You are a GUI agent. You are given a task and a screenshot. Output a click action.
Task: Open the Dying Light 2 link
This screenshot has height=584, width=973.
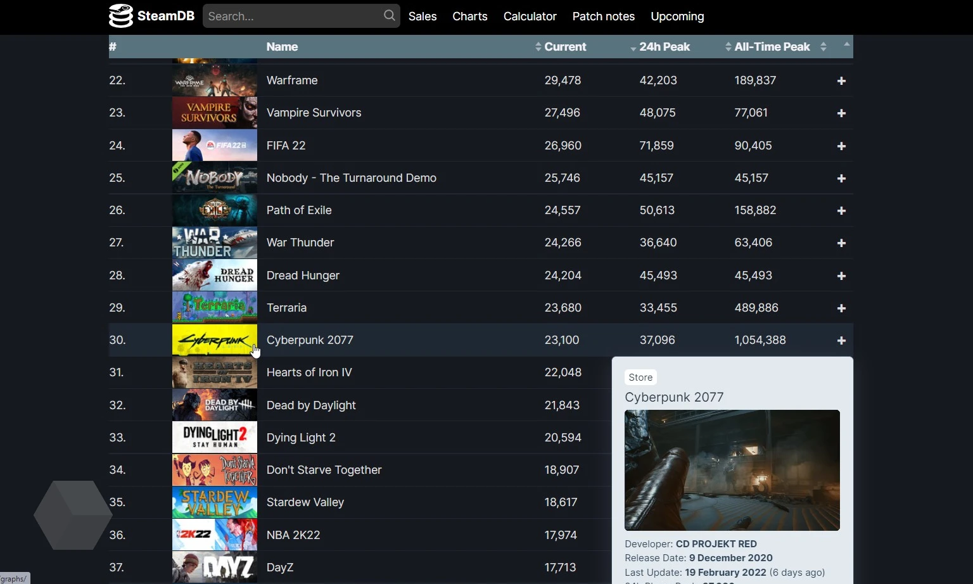(302, 438)
